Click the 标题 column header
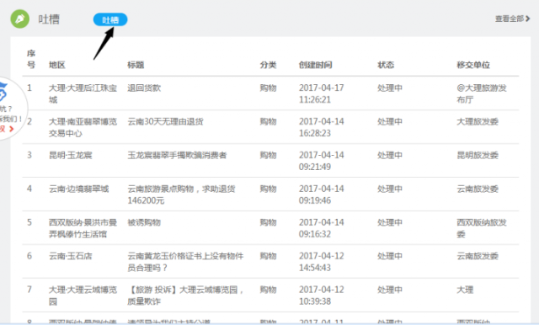 tap(136, 65)
